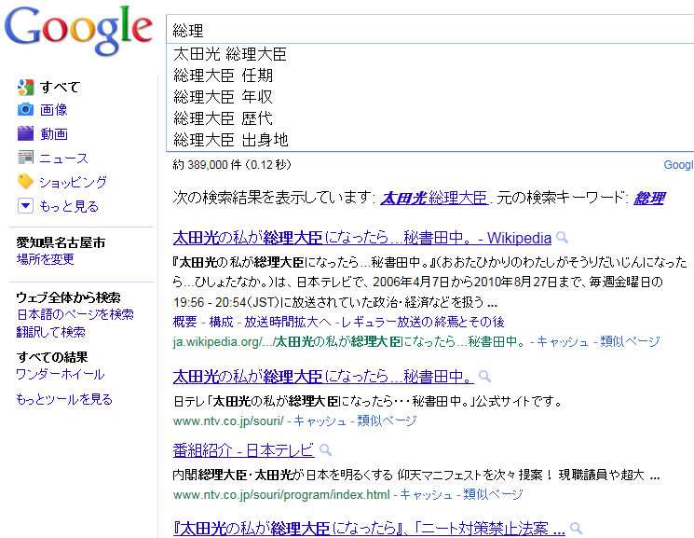Click 放送時間拡大へ sitelink
Screen dimensions: 694x538
coord(287,322)
